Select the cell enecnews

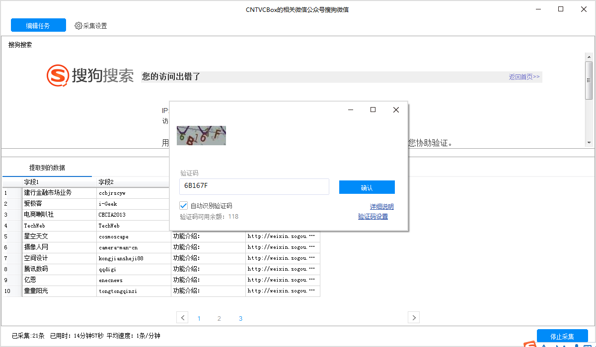pos(134,280)
